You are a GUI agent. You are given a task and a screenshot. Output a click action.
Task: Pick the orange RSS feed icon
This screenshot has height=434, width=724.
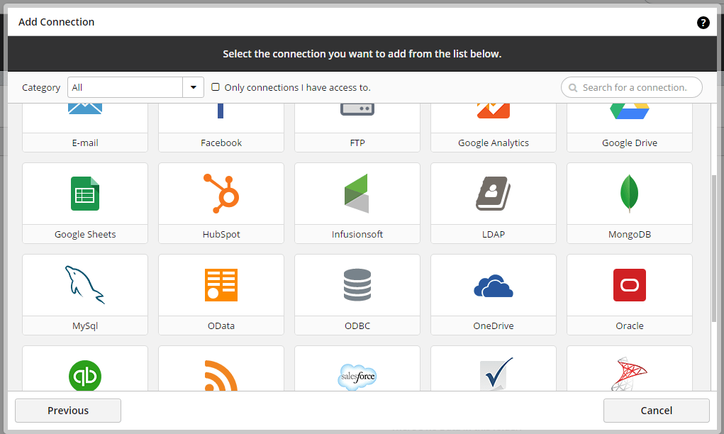pyautogui.click(x=221, y=376)
